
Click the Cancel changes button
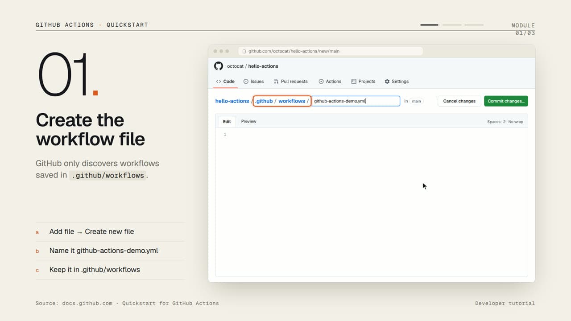(x=459, y=101)
